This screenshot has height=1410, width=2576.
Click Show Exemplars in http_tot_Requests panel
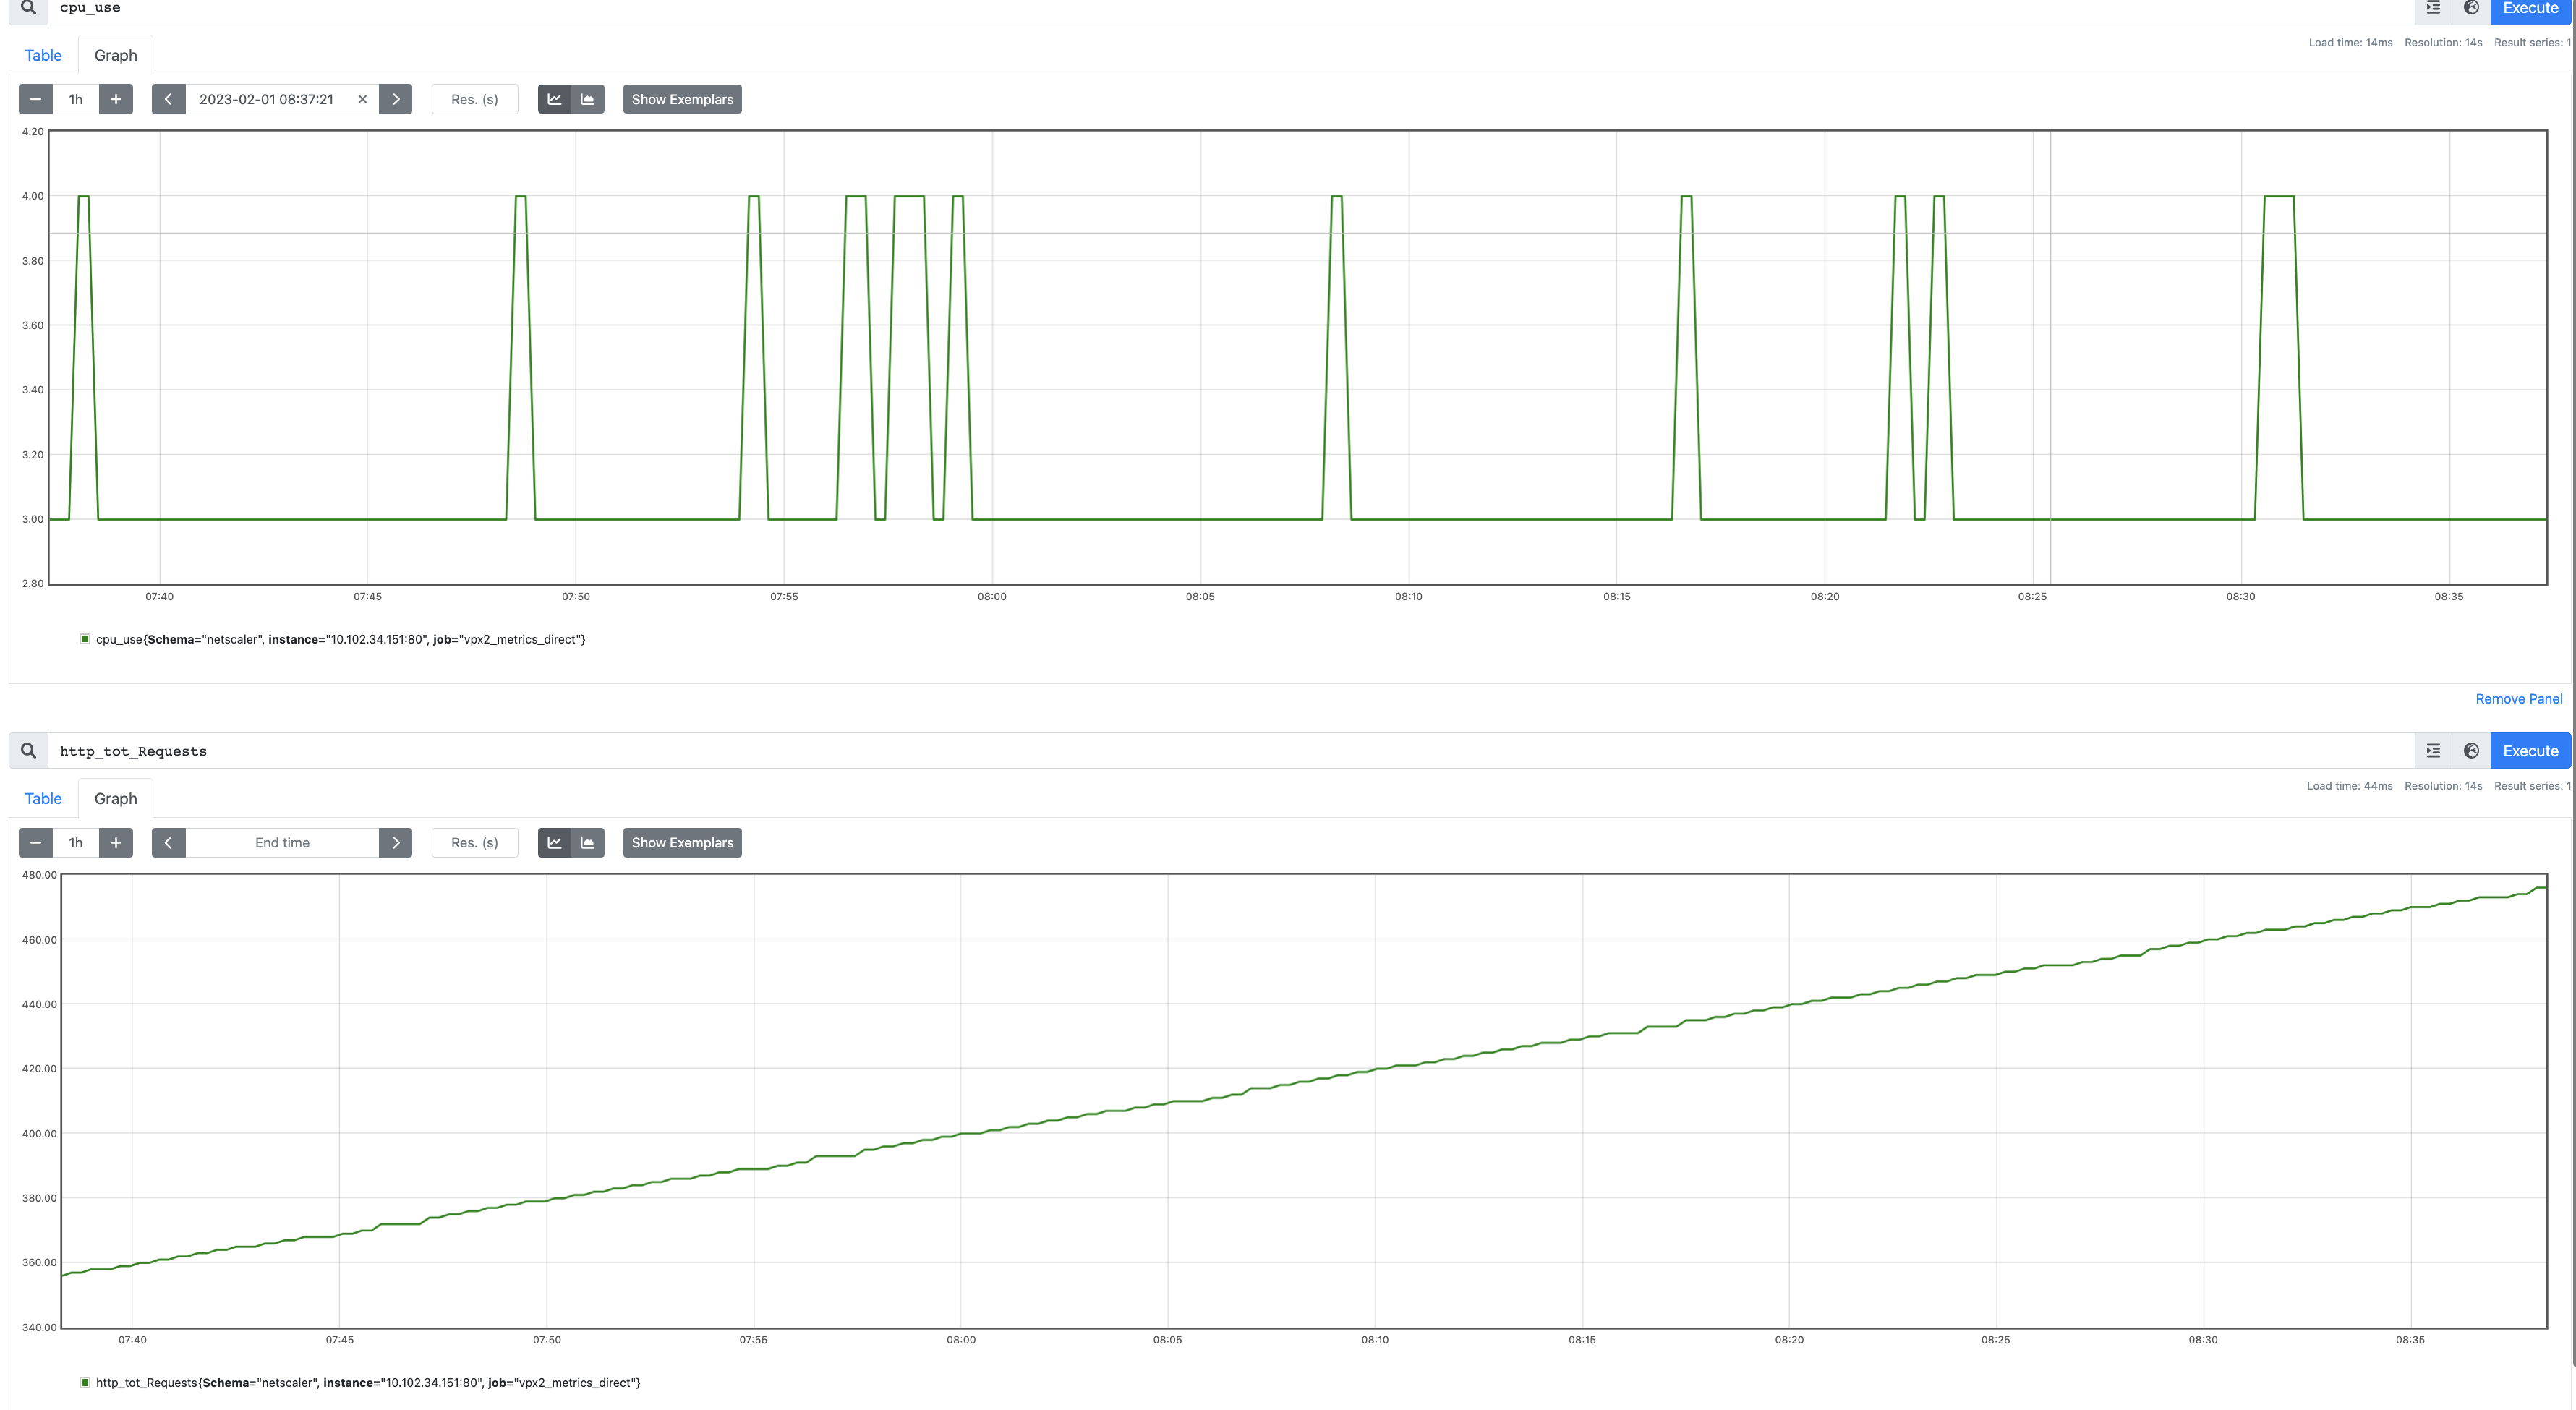(x=682, y=843)
